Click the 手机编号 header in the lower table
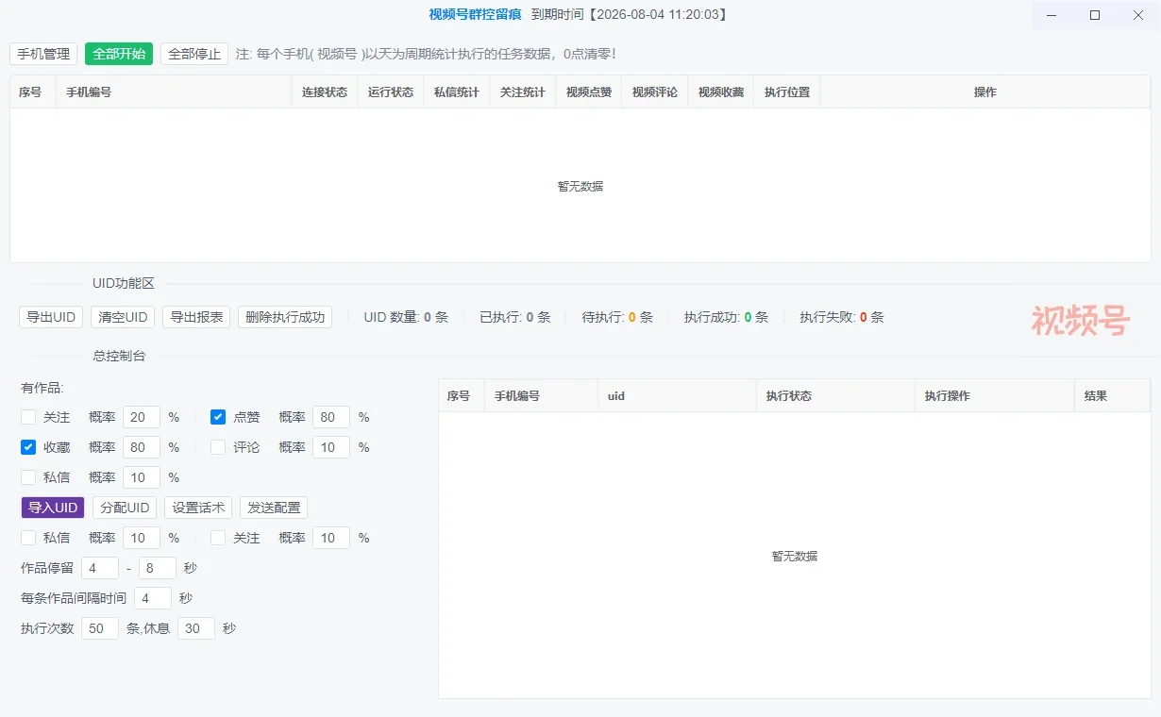Viewport: 1161px width, 717px height. point(542,396)
